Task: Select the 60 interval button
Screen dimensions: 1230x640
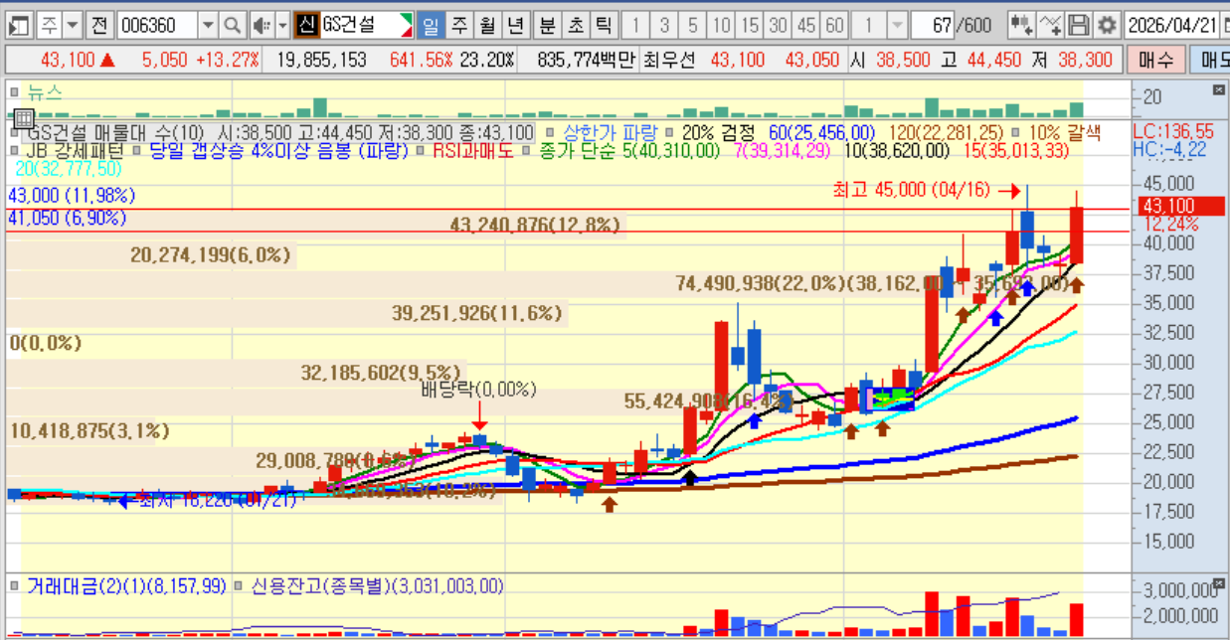Action: pos(834,24)
